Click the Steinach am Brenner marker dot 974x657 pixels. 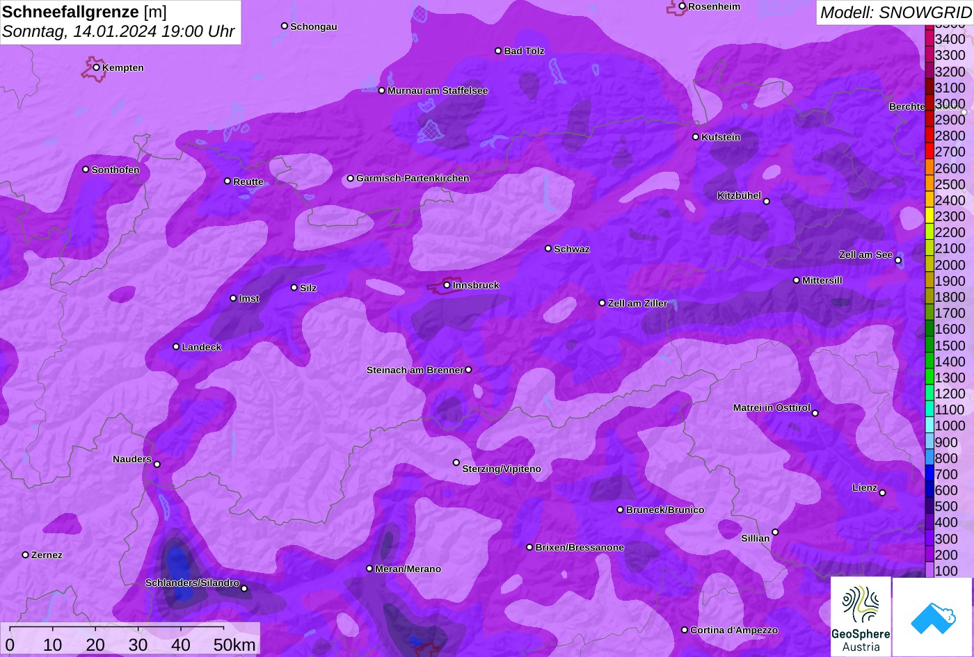468,370
